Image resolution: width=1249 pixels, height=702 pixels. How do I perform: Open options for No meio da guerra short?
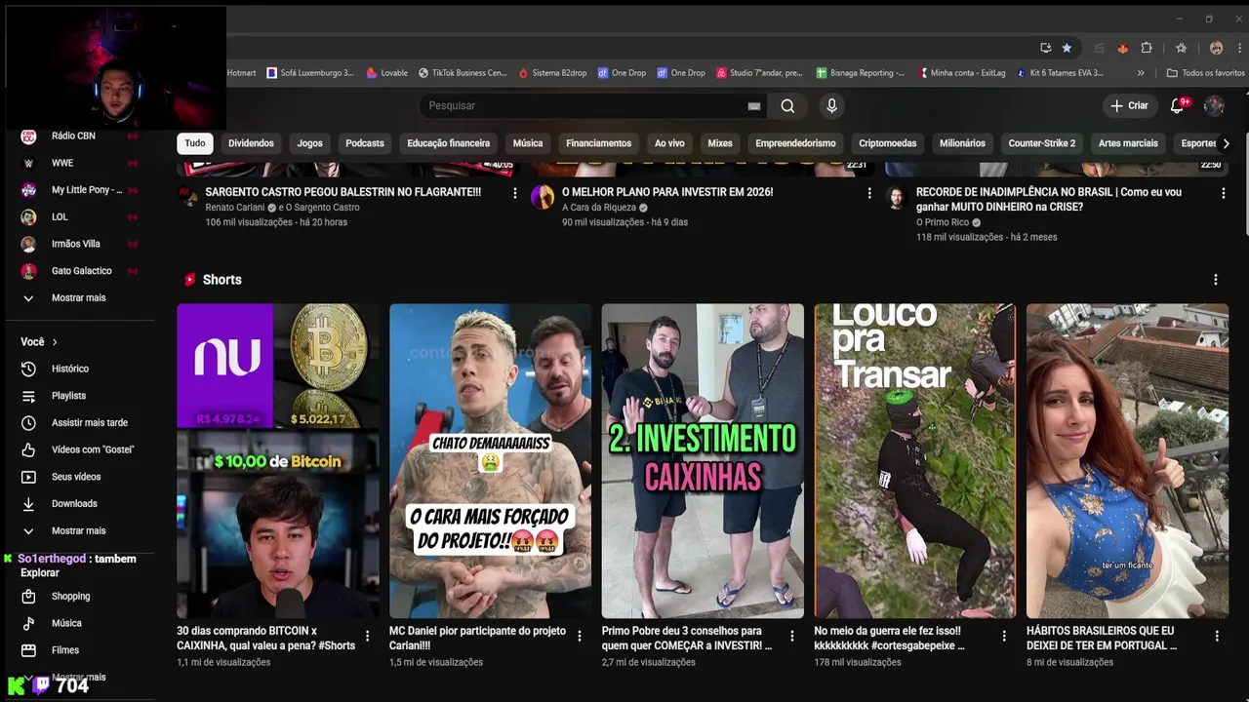click(1004, 636)
